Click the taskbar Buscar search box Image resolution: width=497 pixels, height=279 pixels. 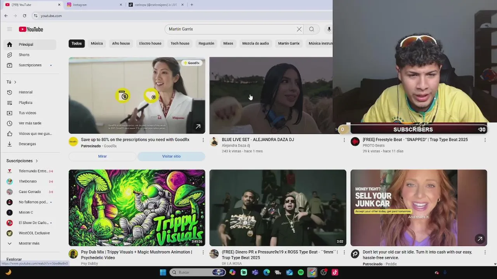point(198,272)
